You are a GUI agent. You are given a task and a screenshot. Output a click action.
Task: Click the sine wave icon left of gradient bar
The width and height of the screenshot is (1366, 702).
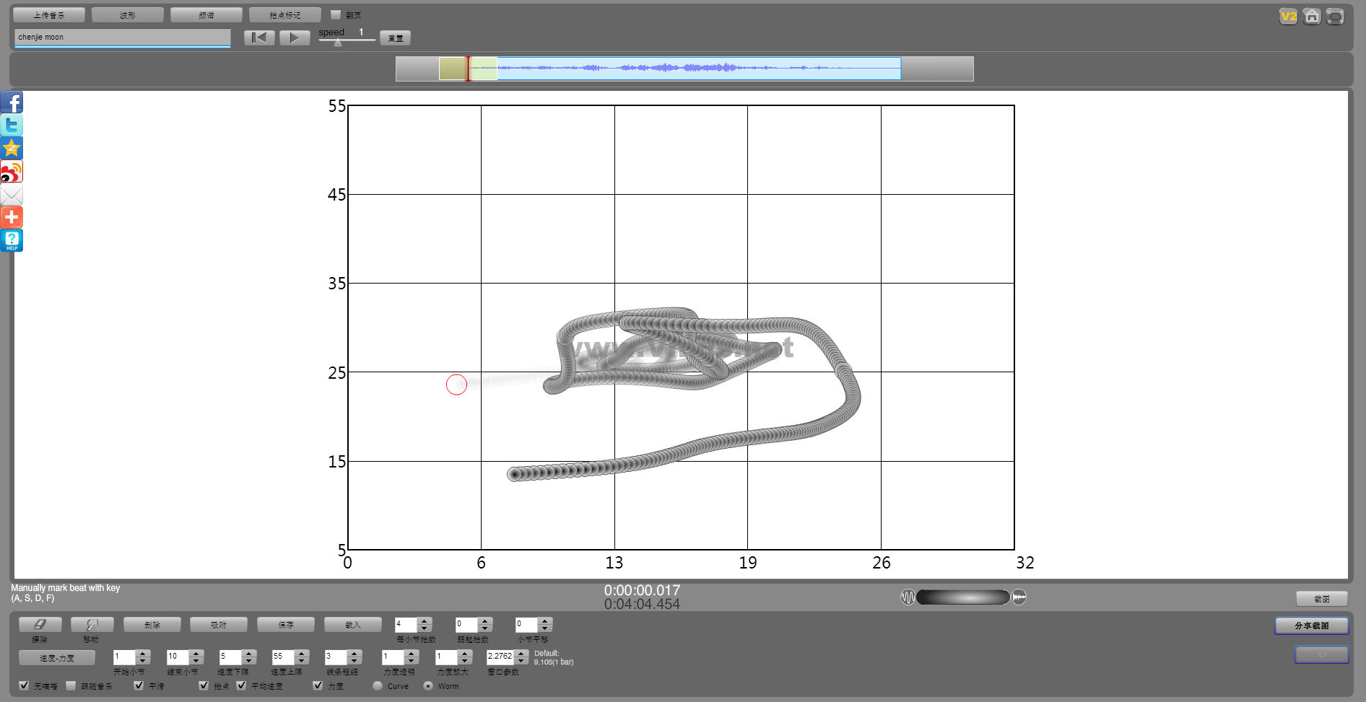click(x=908, y=597)
